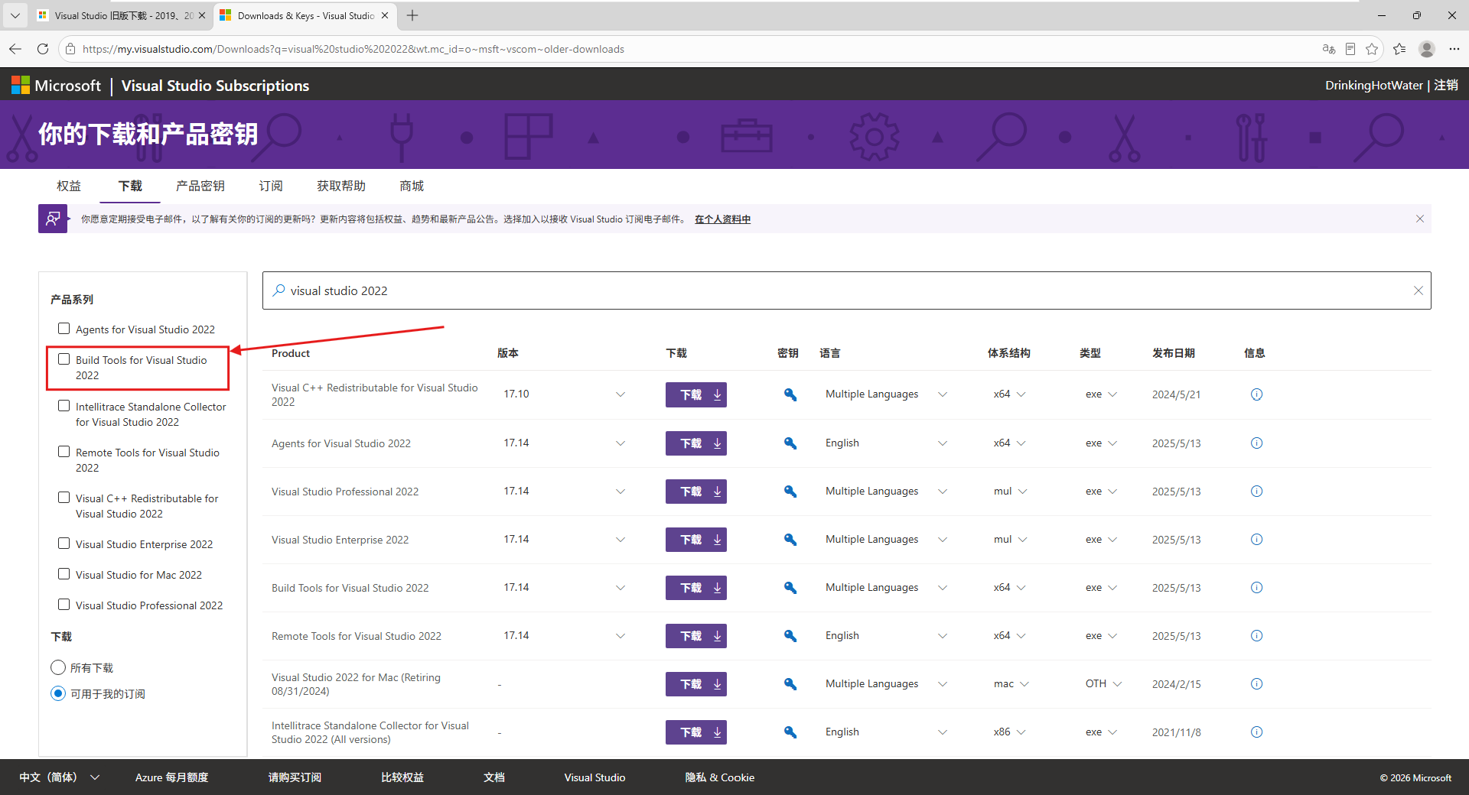Image resolution: width=1469 pixels, height=795 pixels.
Task: Switch to the 商城 tab
Action: [x=412, y=186]
